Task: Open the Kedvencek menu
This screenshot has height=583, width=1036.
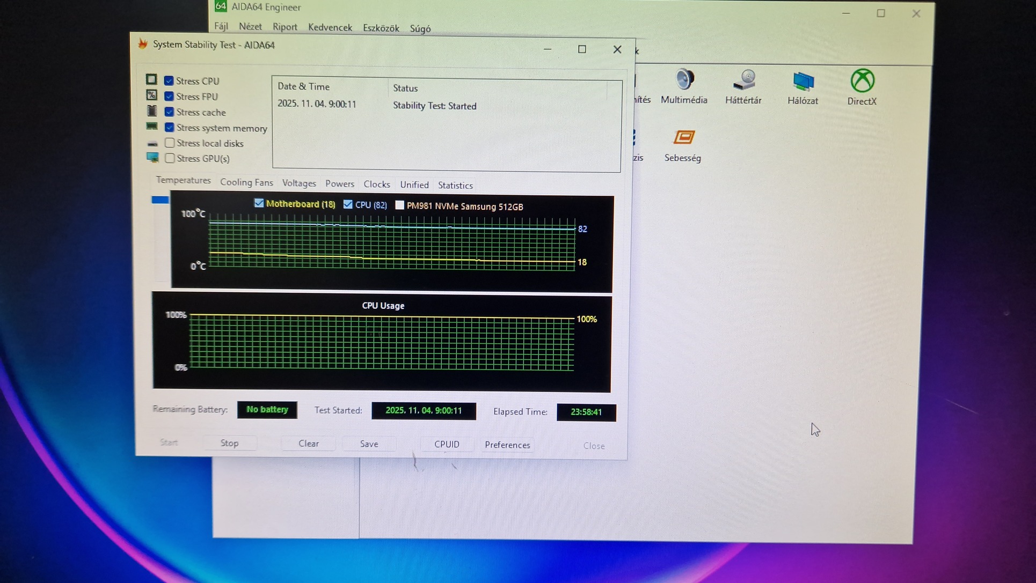Action: tap(330, 27)
